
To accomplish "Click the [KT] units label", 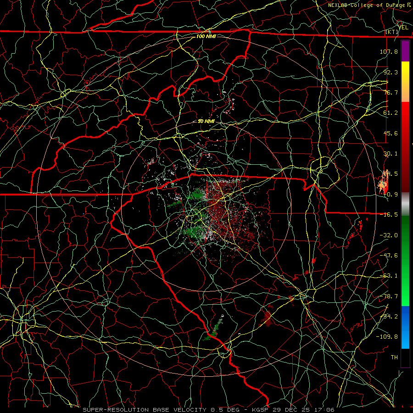I will tap(392, 32).
